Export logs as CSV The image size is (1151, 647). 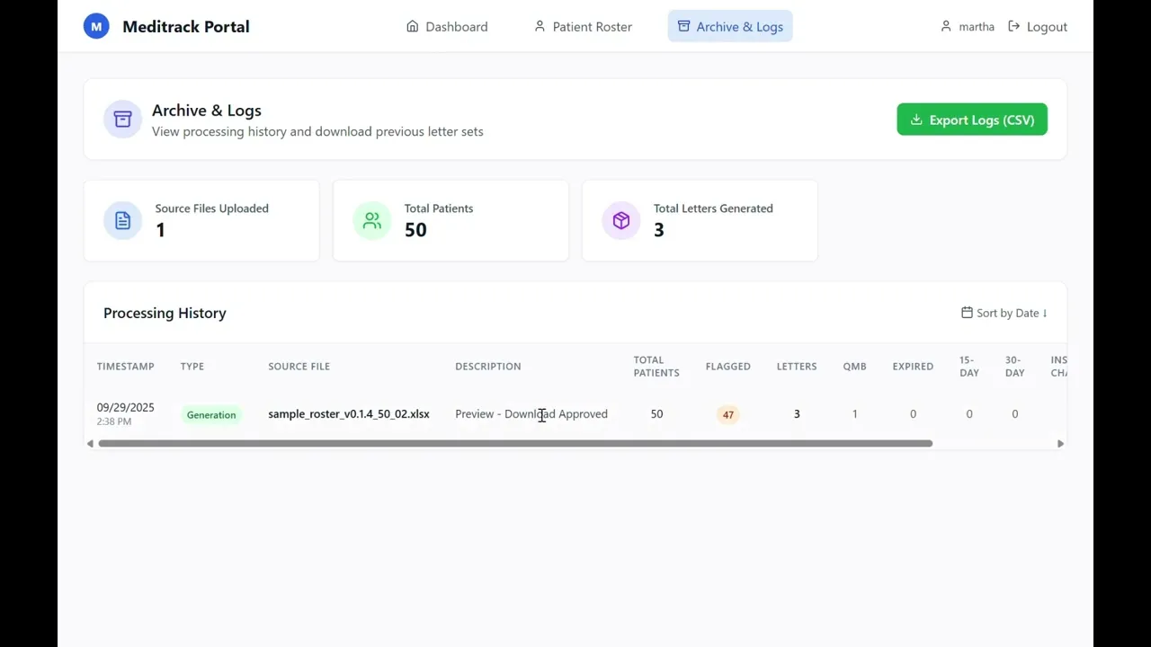point(972,120)
